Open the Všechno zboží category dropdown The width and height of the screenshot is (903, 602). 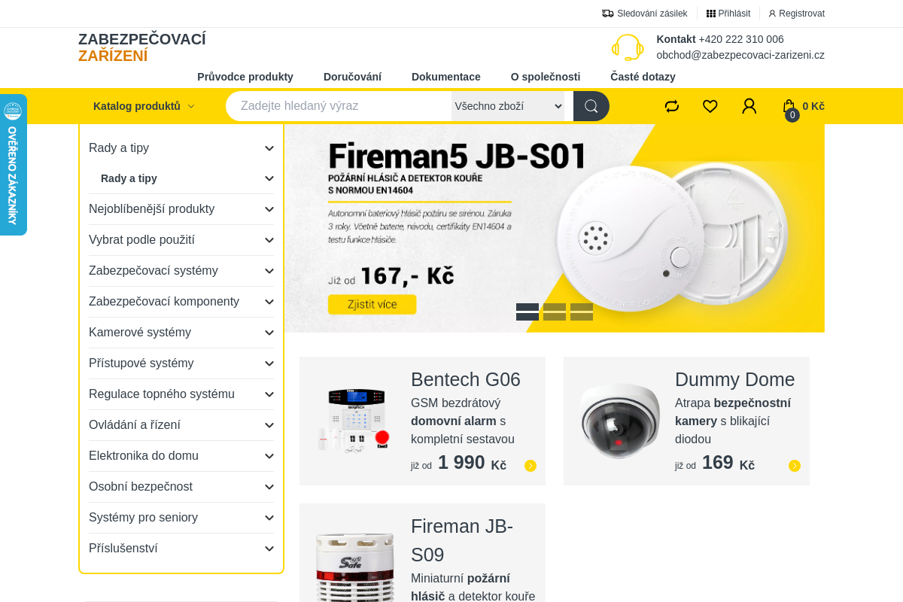click(x=508, y=106)
